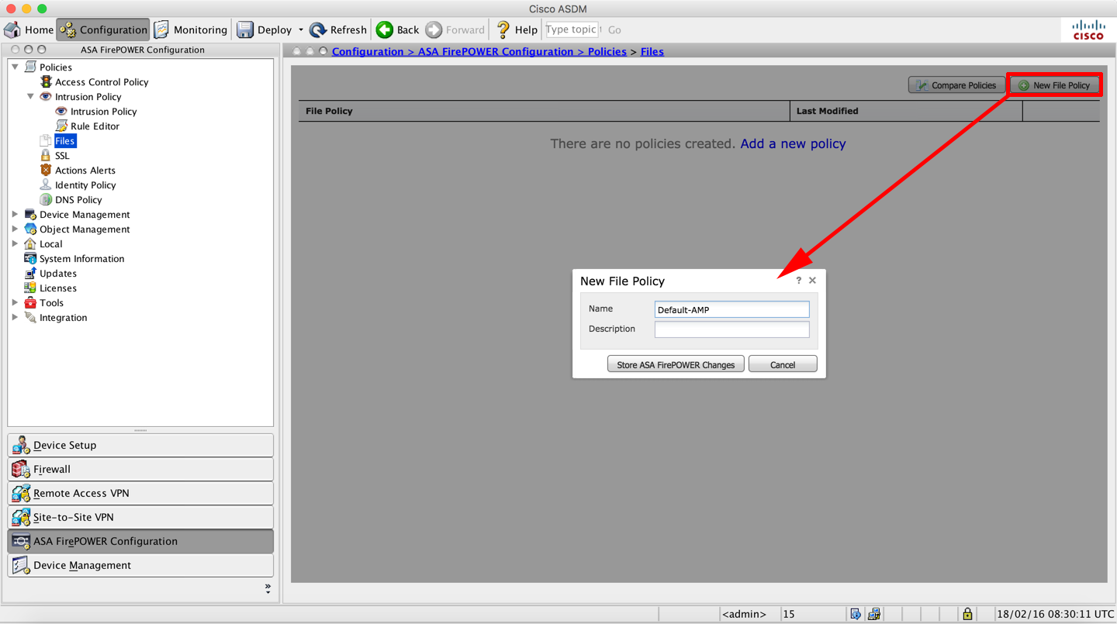1117x624 pixels.
Task: Click Store ASA FirePOWER Changes
Action: click(x=676, y=364)
